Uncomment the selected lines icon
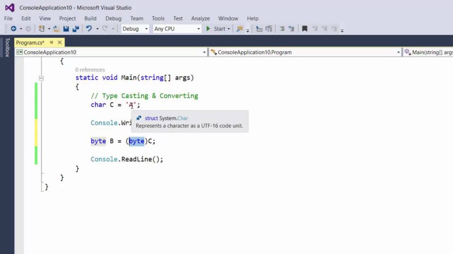Viewport: 453px width, 254px height. click(x=292, y=29)
